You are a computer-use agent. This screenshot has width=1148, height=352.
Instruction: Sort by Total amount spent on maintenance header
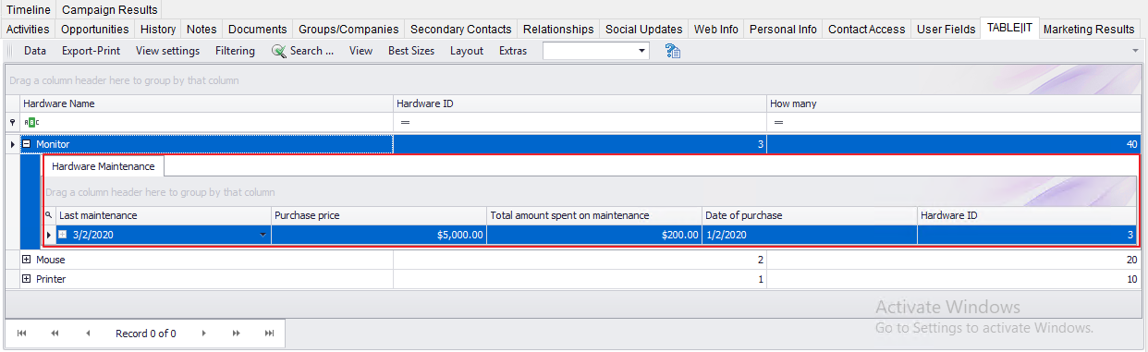tap(594, 215)
